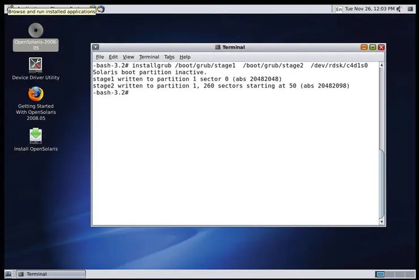Screen dimensions: 419x280
Task: Click the network status icon in top-right corner
Action: pyautogui.click(x=411, y=9)
